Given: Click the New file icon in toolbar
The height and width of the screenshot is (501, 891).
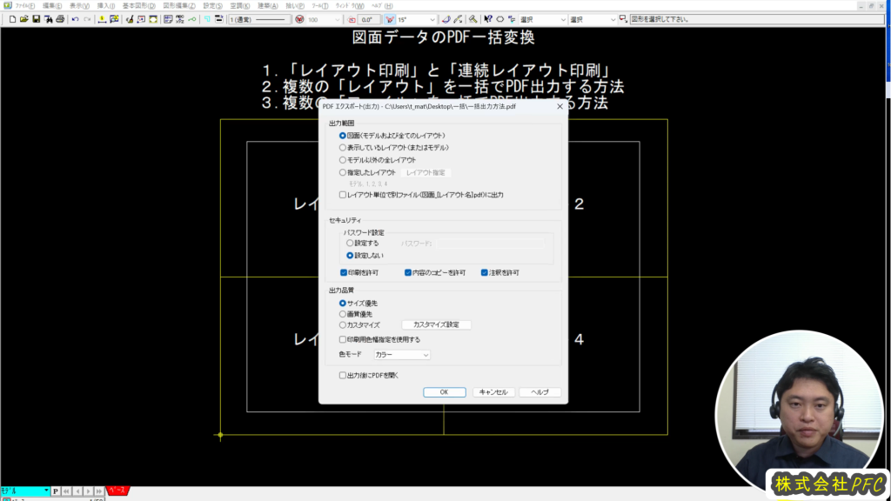Looking at the screenshot, I should click(12, 19).
